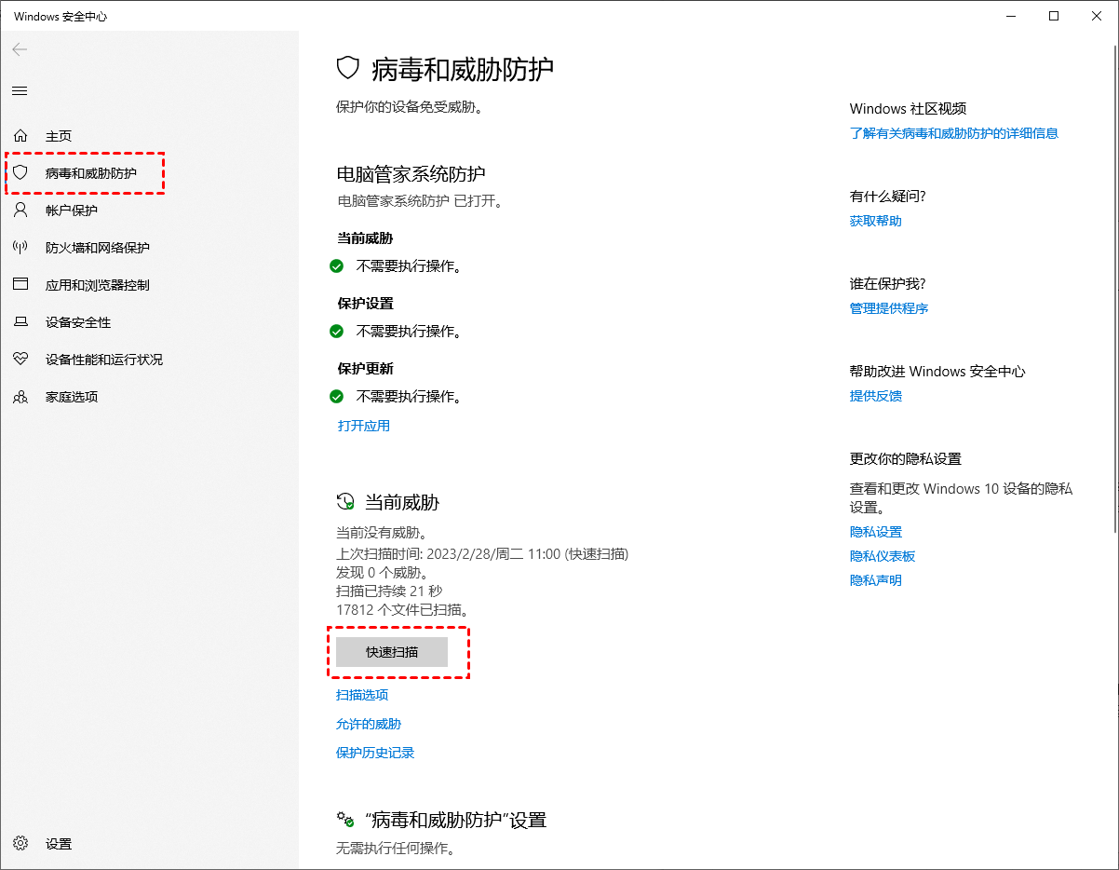Image resolution: width=1119 pixels, height=870 pixels.
Task: Open the 隐私仪表板 link
Action: click(x=883, y=556)
